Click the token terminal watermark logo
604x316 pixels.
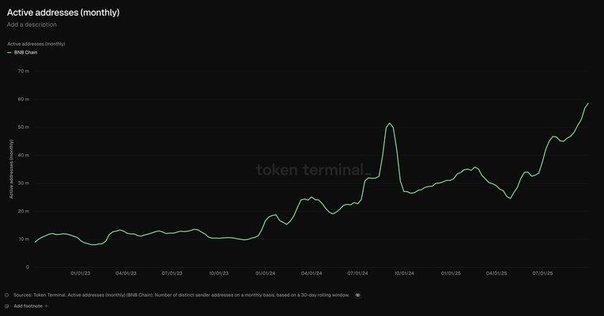313,169
